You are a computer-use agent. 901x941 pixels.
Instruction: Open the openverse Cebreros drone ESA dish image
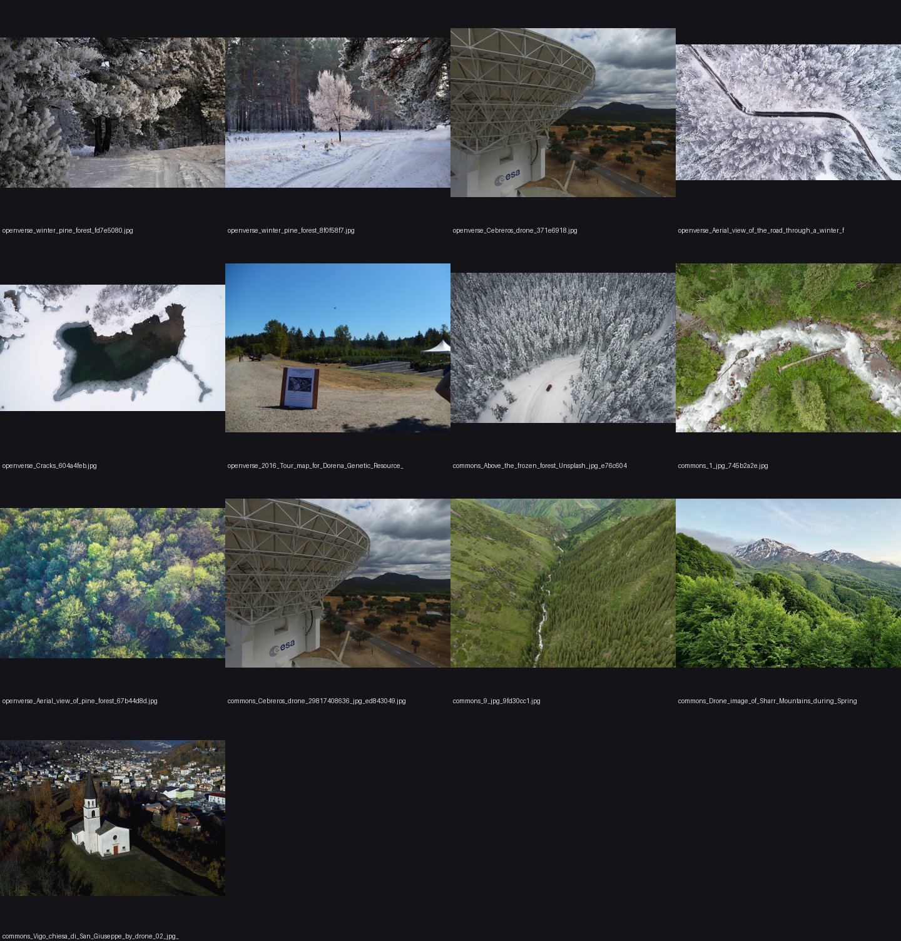click(563, 113)
